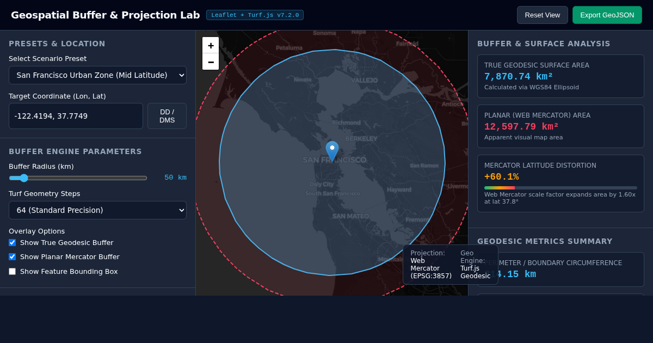Screen dimensions: 653x343
Task: Open the Select Scenario Preset dropdown
Action: coord(97,75)
